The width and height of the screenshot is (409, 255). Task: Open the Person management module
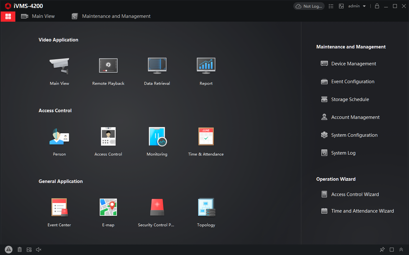59,136
